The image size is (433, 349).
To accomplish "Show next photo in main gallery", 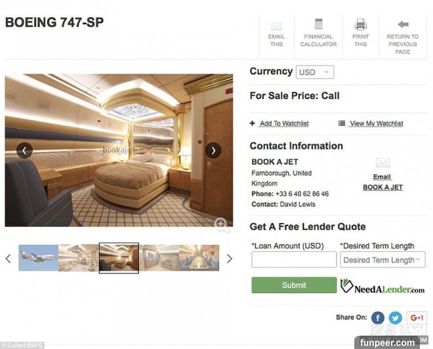I will click(213, 150).
